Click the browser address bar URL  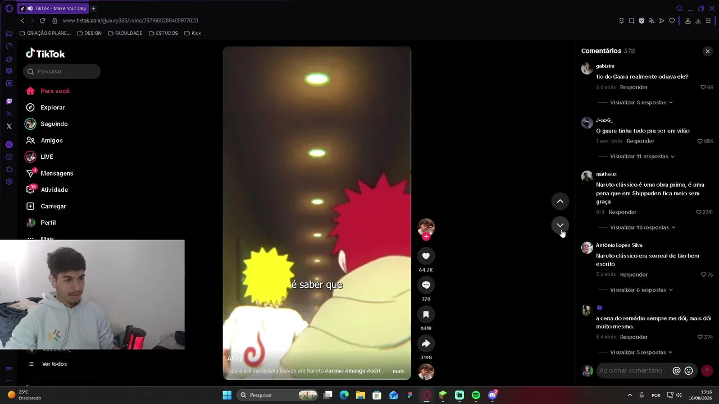point(130,21)
